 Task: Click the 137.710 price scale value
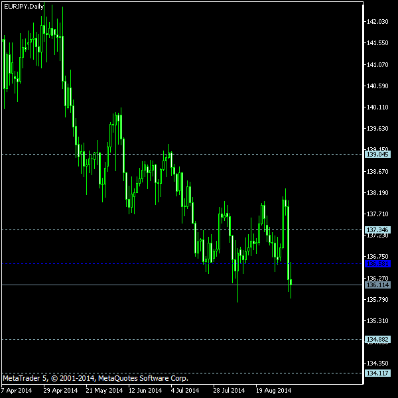coord(377,214)
